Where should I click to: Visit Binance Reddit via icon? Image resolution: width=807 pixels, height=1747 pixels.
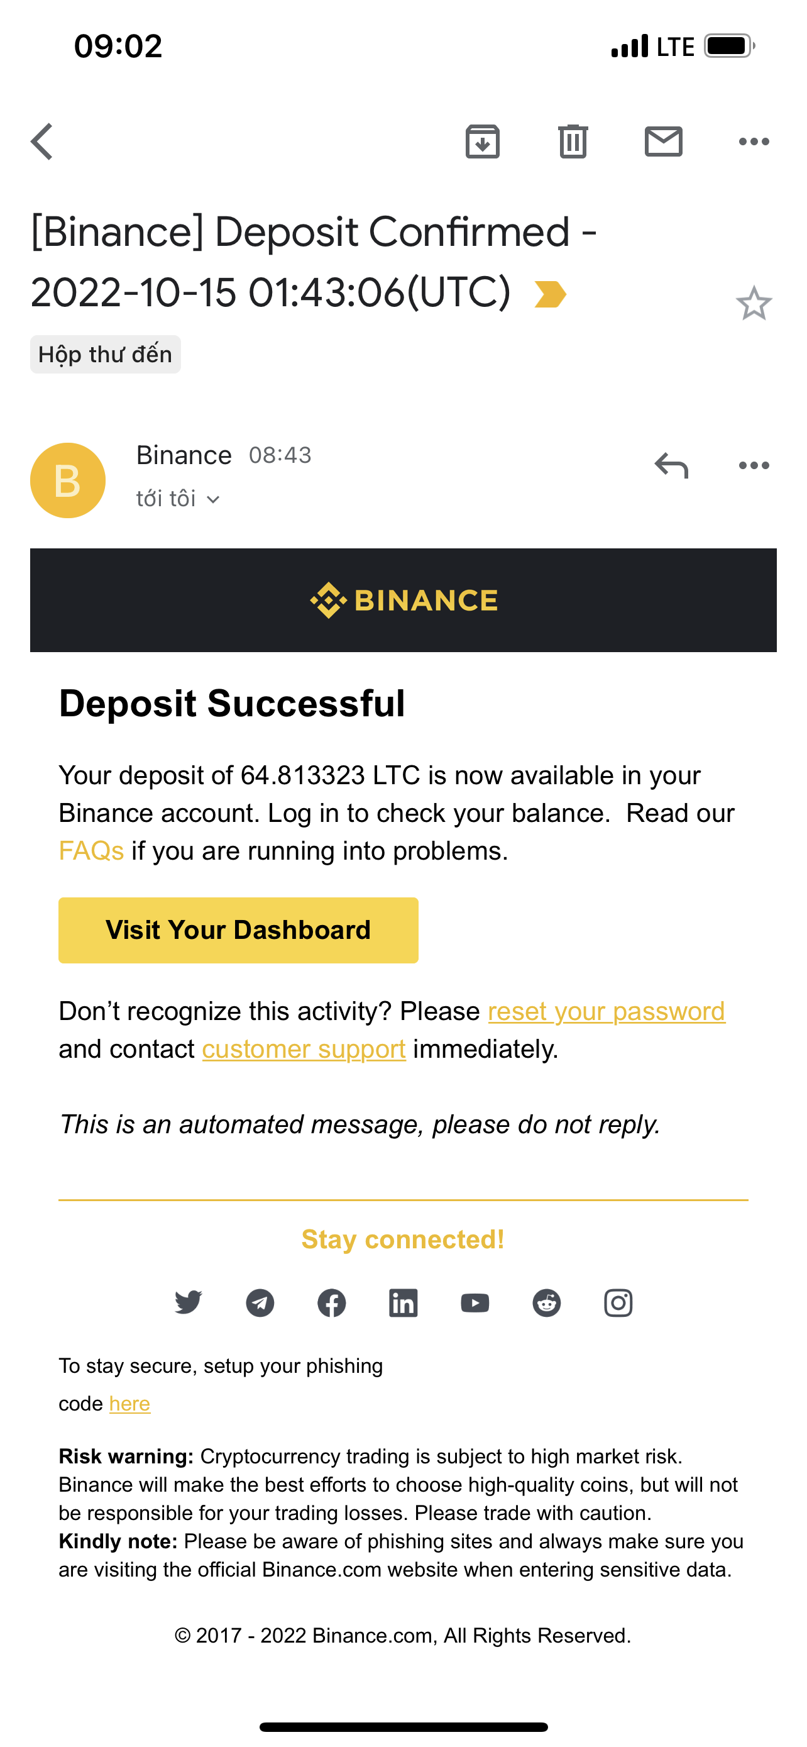tap(546, 1303)
